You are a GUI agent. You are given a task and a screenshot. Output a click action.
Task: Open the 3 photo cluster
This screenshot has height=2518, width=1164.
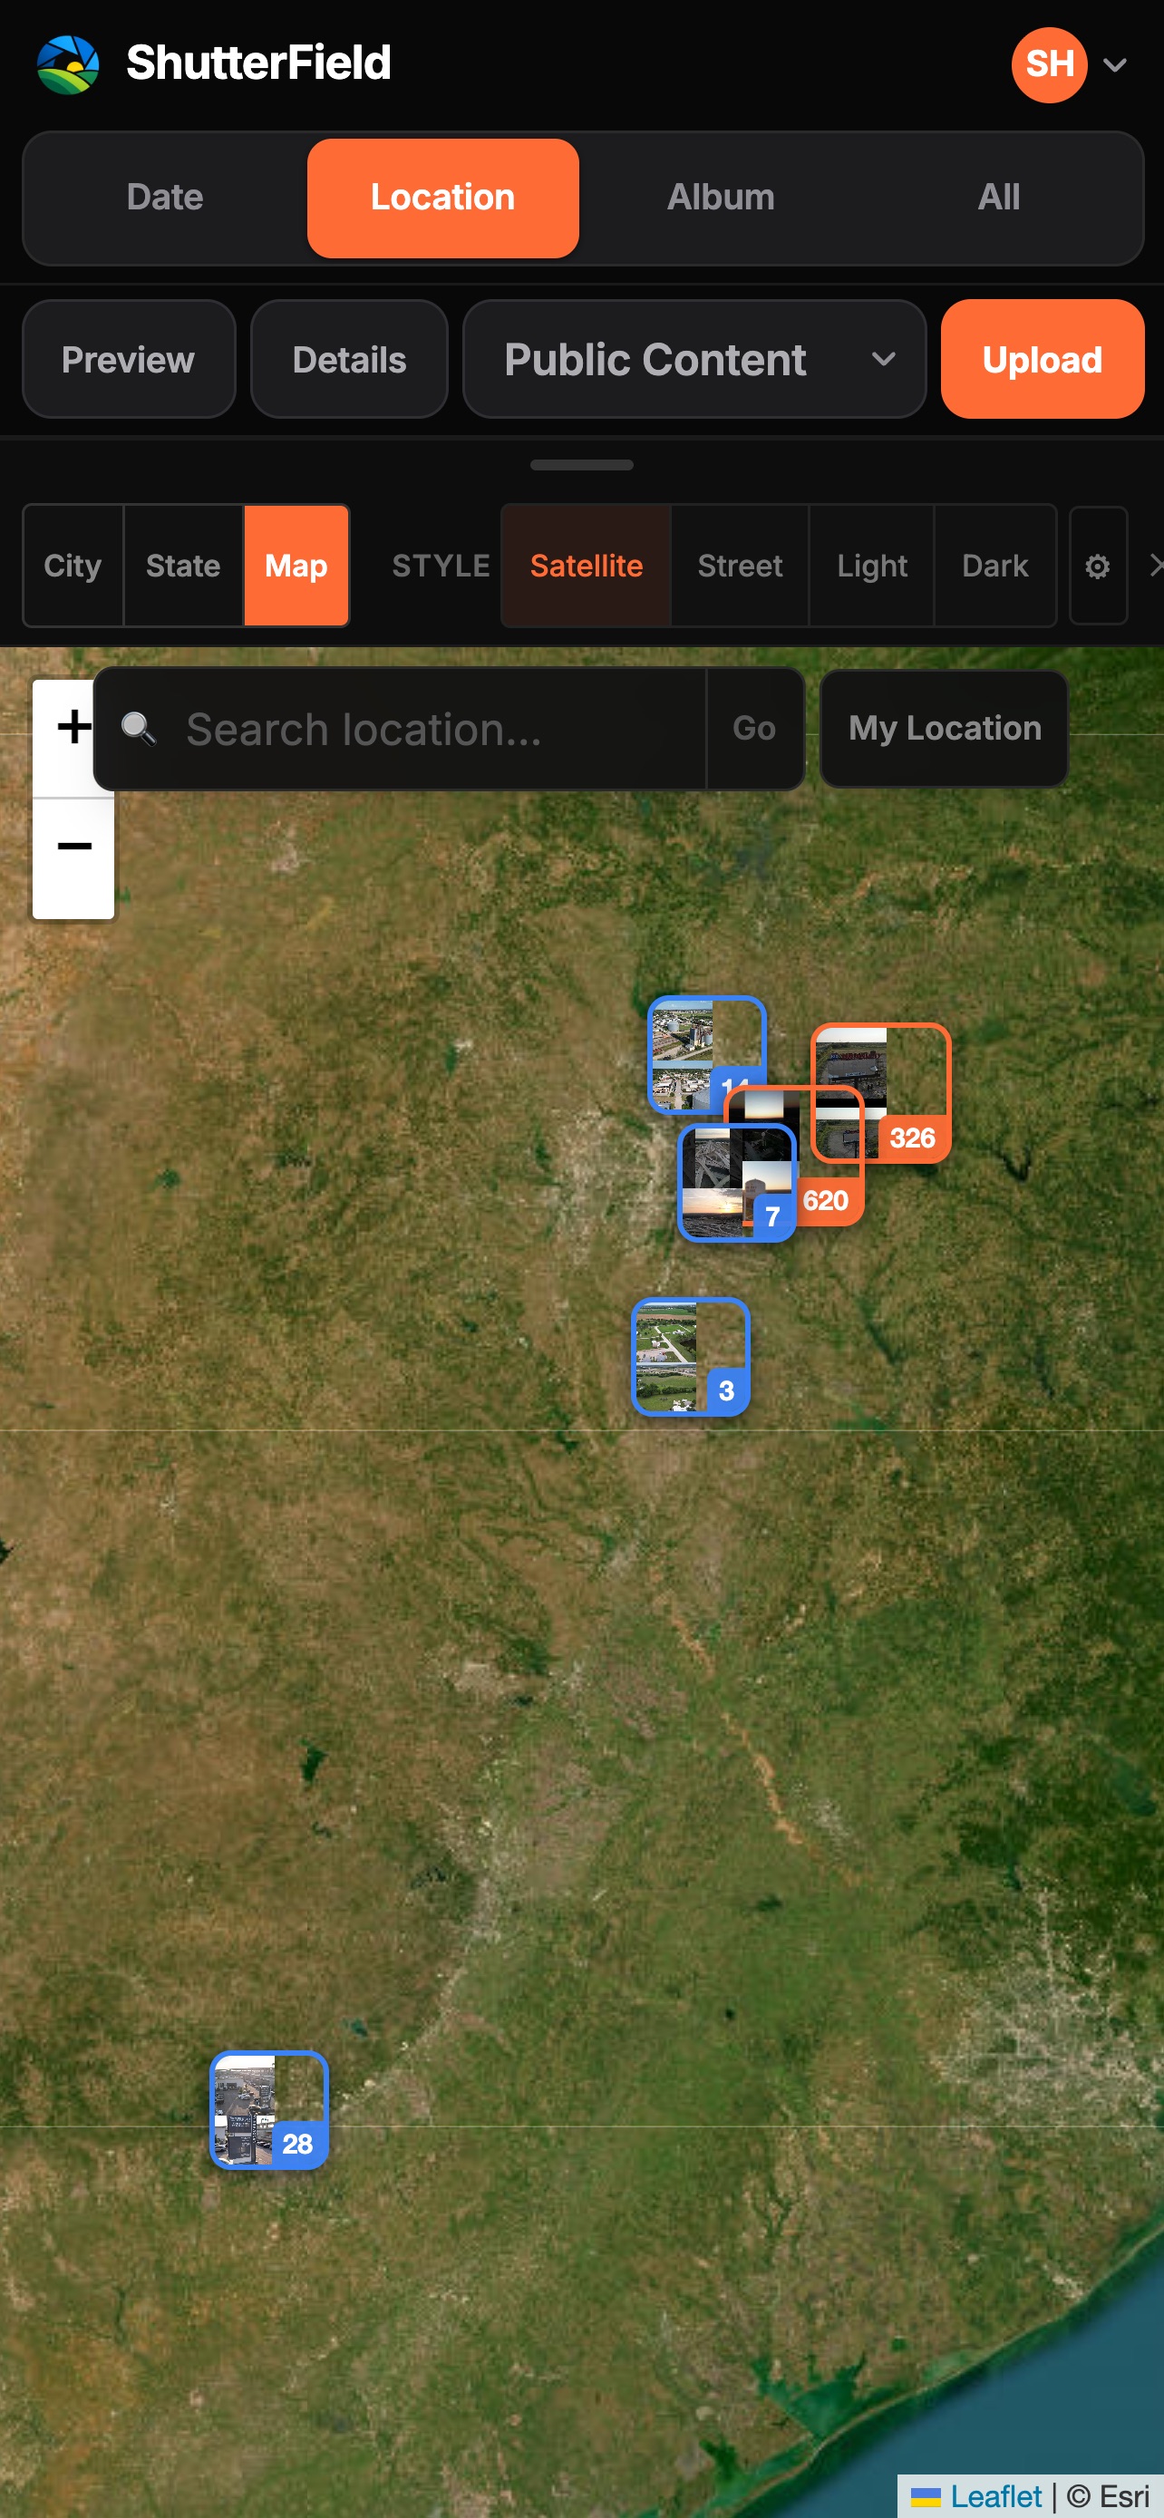[691, 1357]
